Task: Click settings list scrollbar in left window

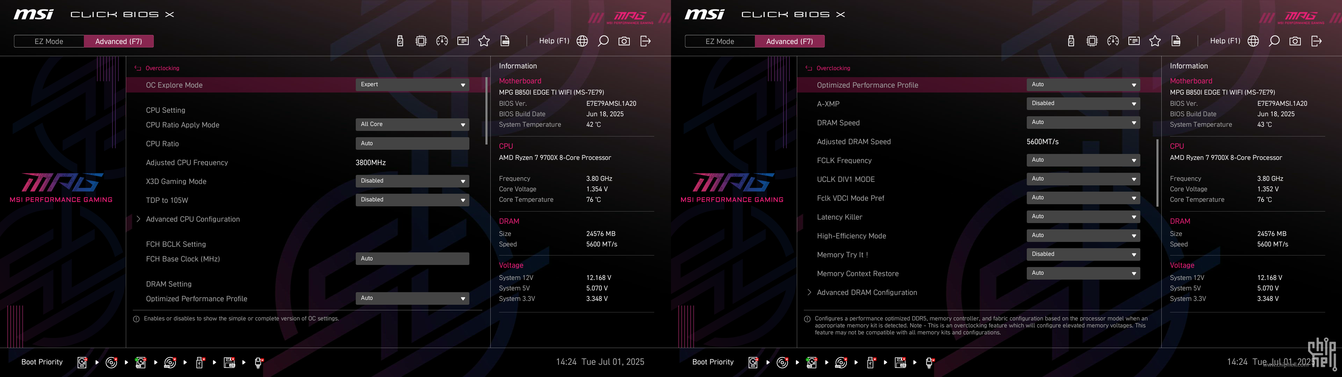Action: (486, 111)
